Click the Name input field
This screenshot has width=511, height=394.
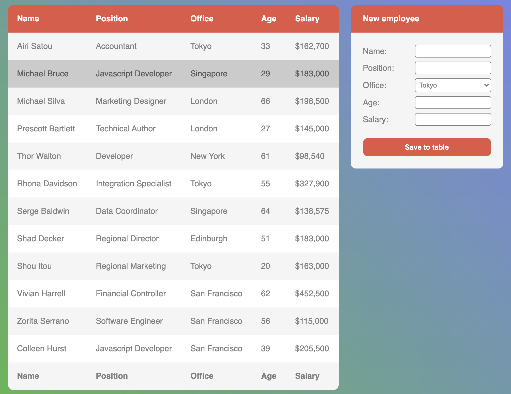[x=453, y=51]
